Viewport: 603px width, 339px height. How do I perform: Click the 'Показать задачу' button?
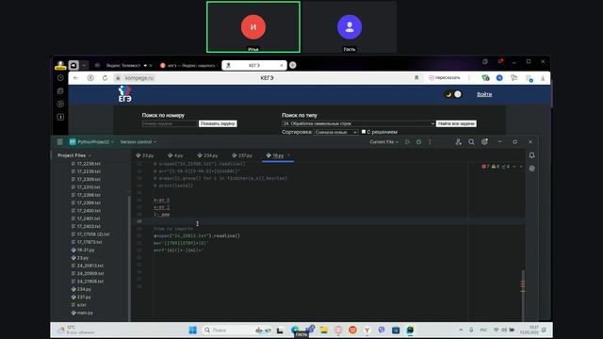[x=218, y=123]
